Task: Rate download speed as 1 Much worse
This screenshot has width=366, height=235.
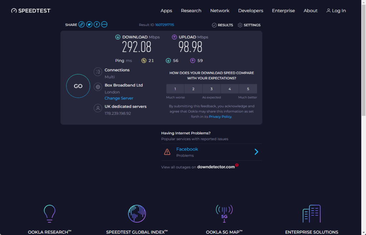Action: point(175,89)
